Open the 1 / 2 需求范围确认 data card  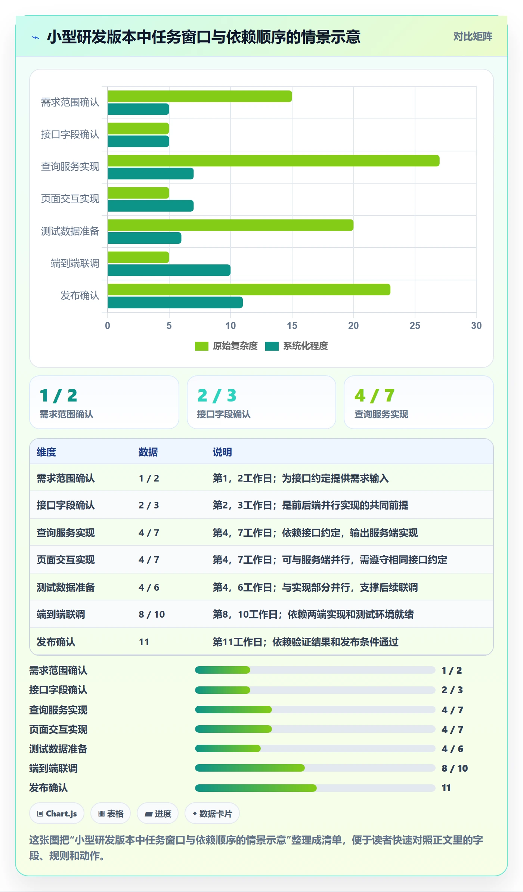click(104, 402)
